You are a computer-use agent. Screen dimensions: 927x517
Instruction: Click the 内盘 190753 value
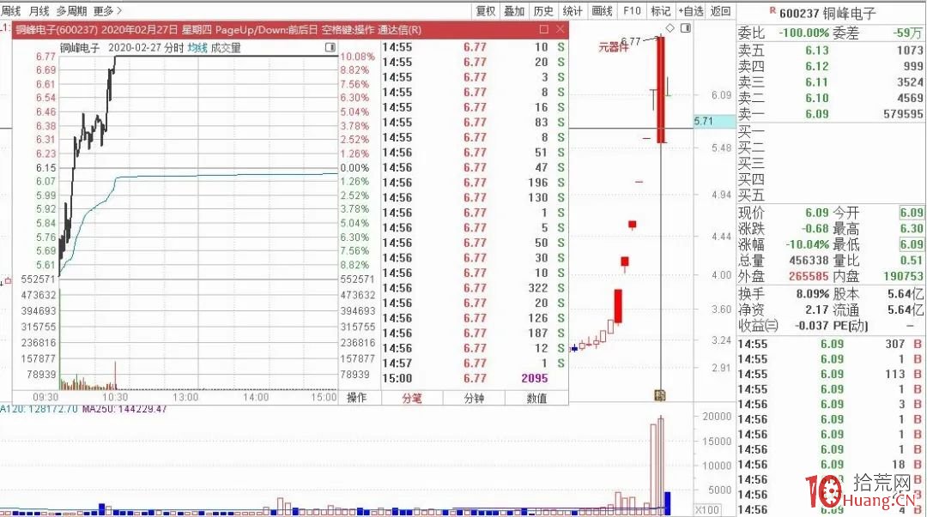[903, 276]
